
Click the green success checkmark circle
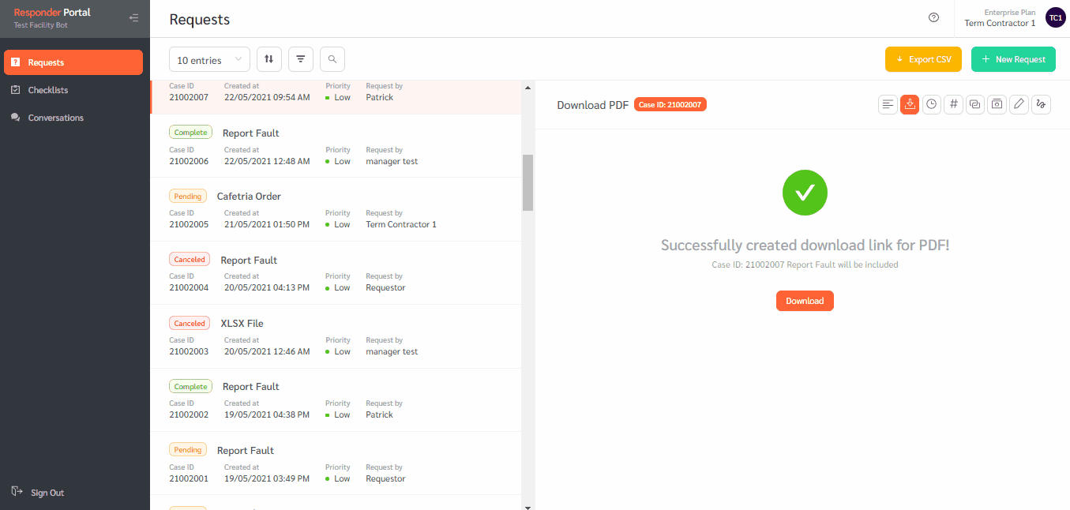[805, 192]
